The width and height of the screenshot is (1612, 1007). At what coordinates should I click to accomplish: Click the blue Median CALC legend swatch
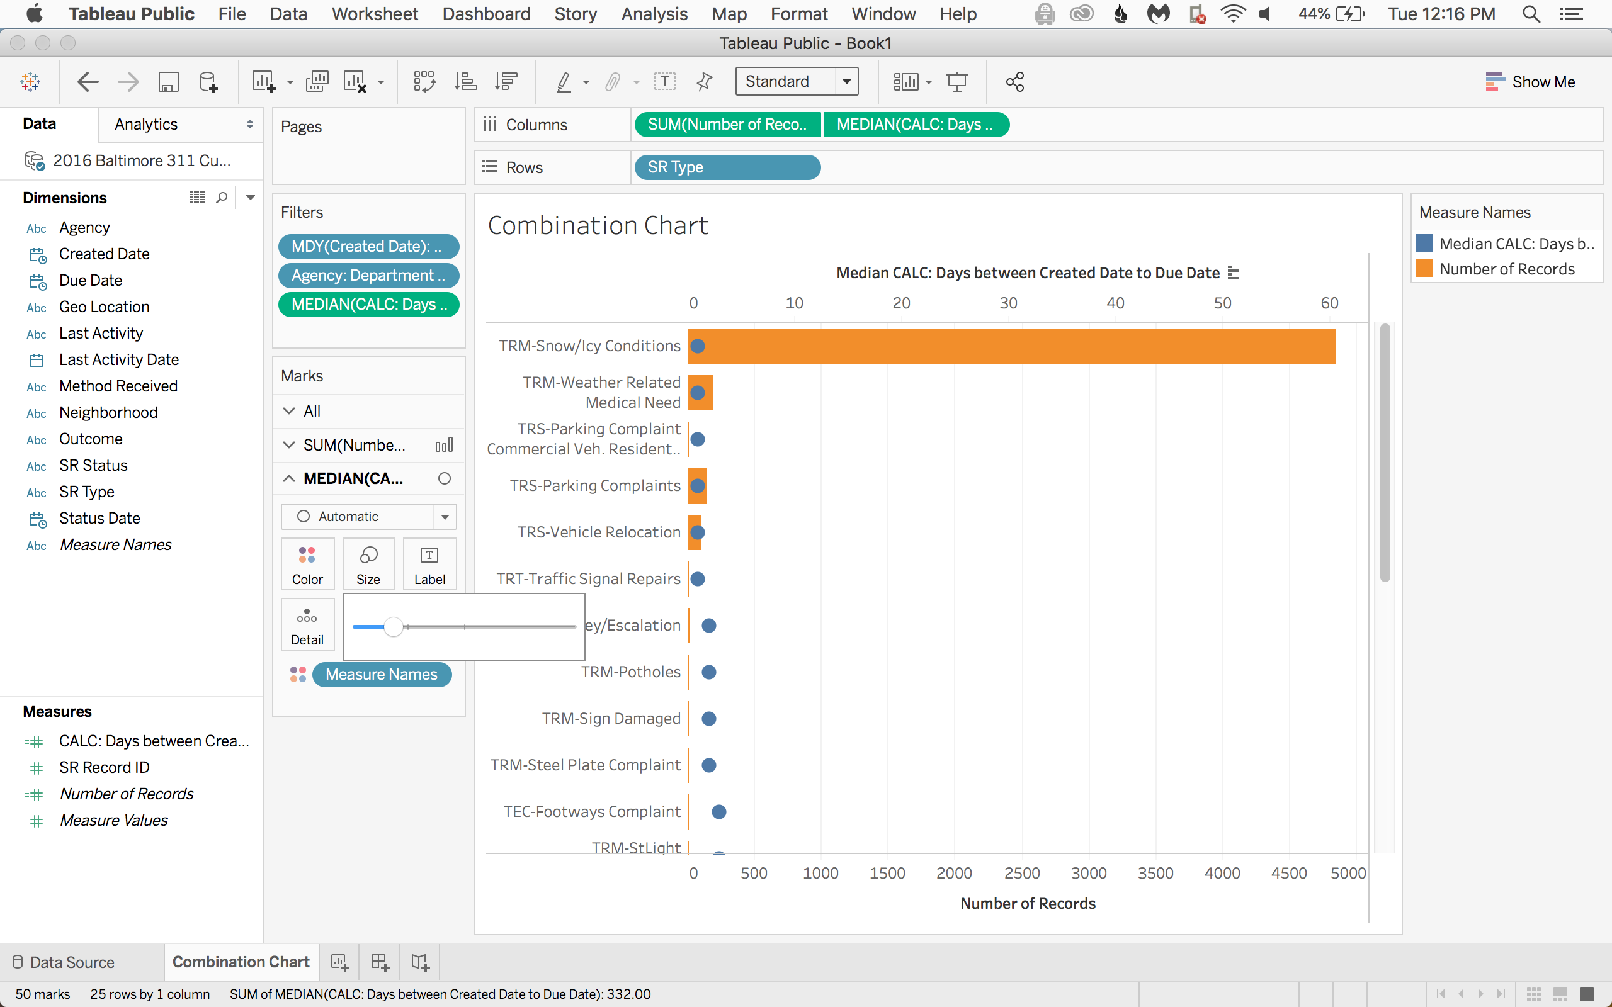click(x=1424, y=244)
